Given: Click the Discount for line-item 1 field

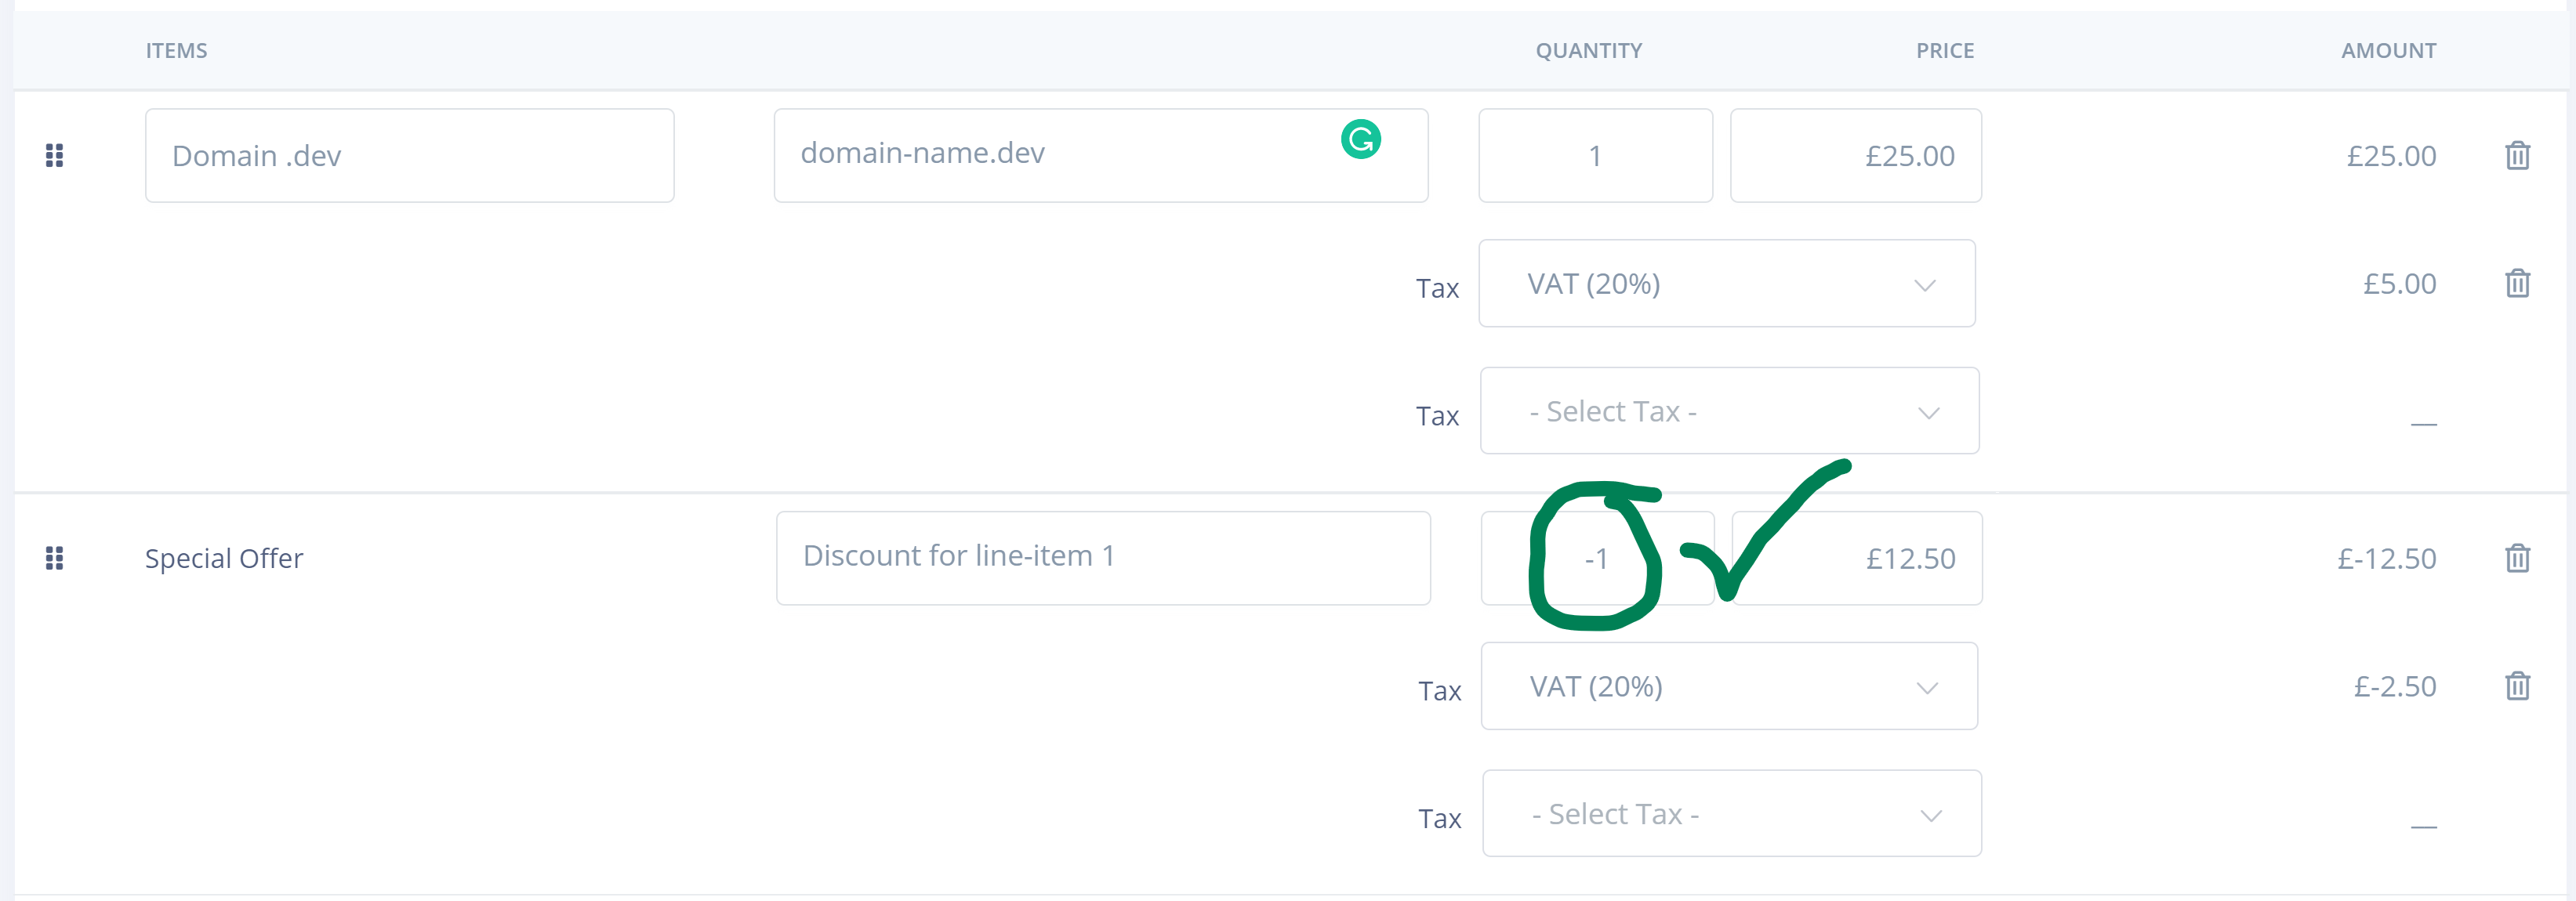Looking at the screenshot, I should click(x=1103, y=556).
